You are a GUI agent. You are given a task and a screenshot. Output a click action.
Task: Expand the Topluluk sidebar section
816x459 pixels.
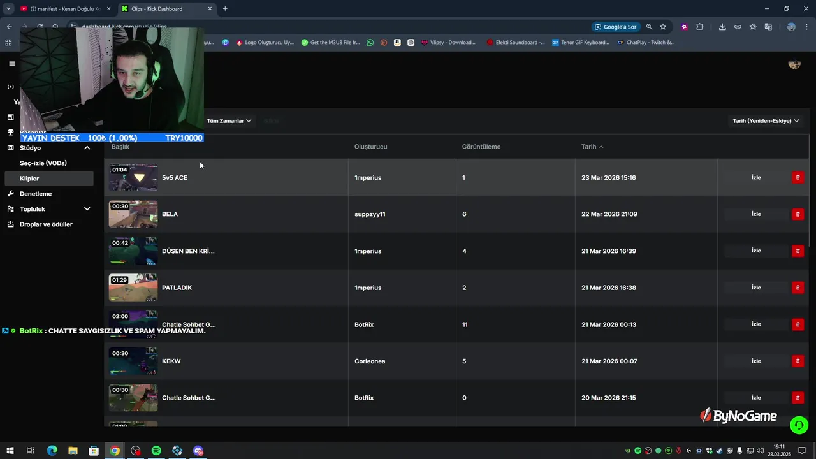tap(87, 209)
